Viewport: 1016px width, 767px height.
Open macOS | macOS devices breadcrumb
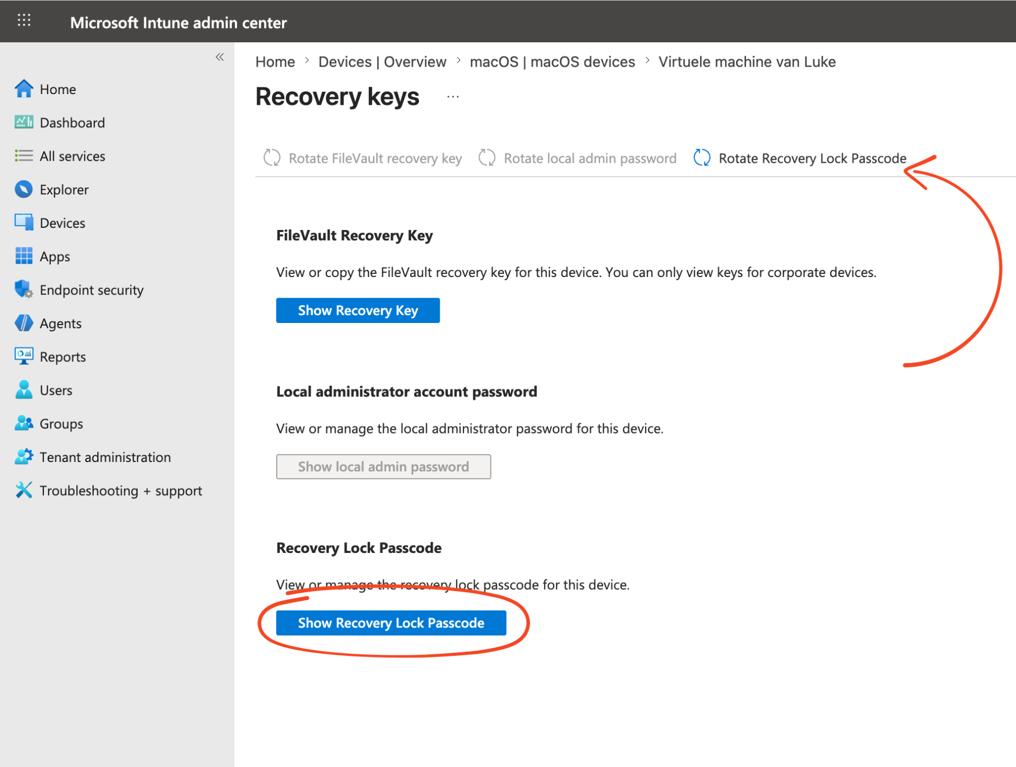tap(552, 62)
